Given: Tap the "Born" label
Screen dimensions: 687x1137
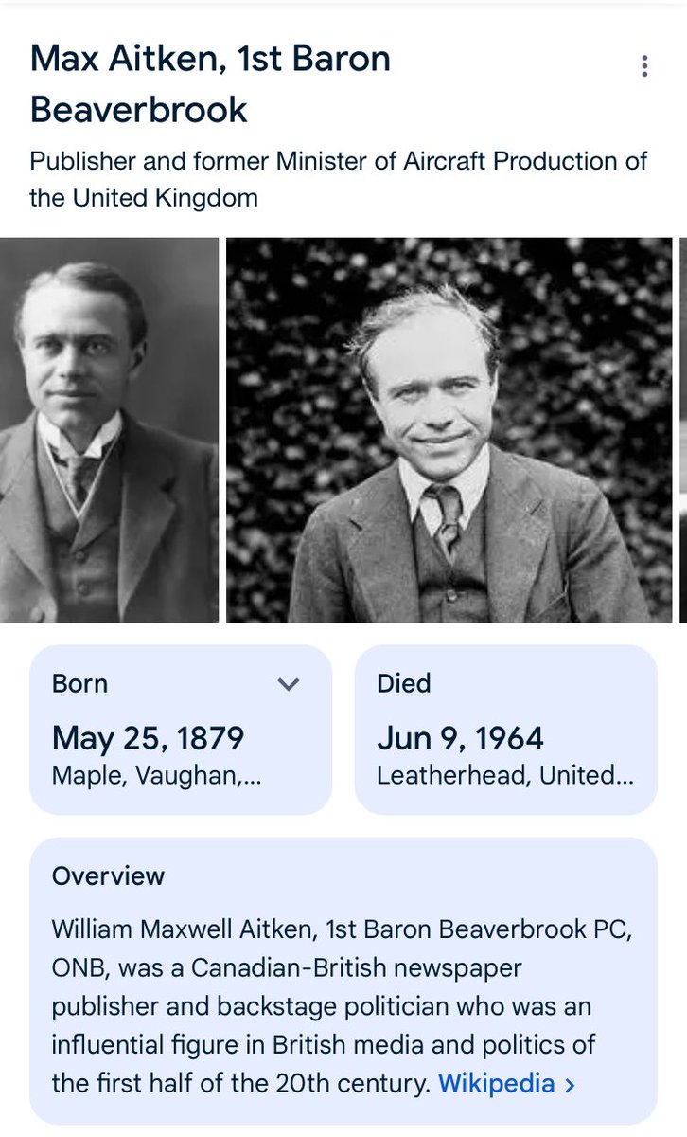Looking at the screenshot, I should 80,684.
